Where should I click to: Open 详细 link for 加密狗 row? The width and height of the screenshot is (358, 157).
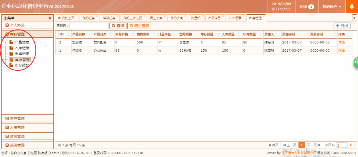341,43
